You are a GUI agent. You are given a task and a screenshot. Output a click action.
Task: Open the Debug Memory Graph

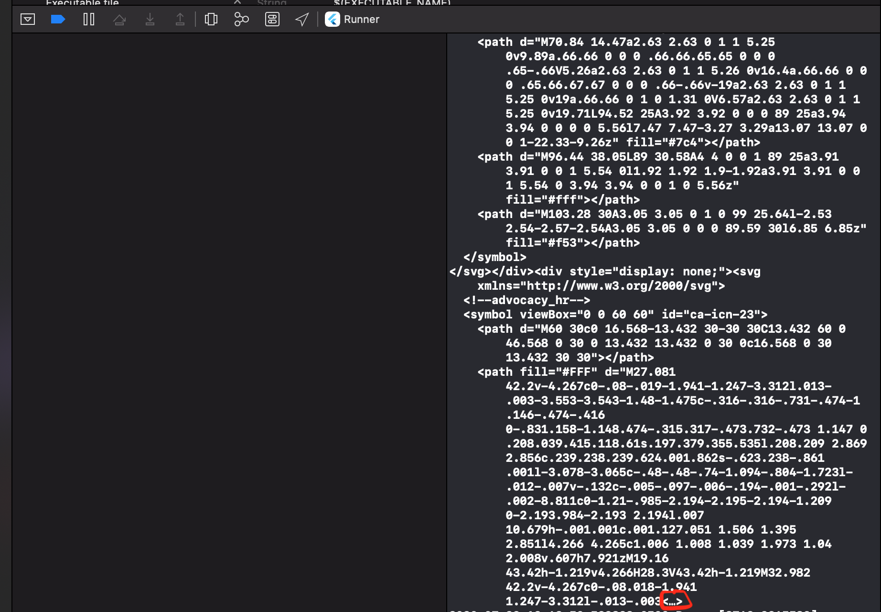[x=241, y=19]
